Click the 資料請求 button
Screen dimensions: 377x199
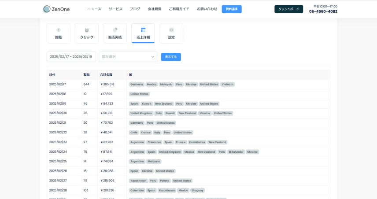pyautogui.click(x=232, y=9)
